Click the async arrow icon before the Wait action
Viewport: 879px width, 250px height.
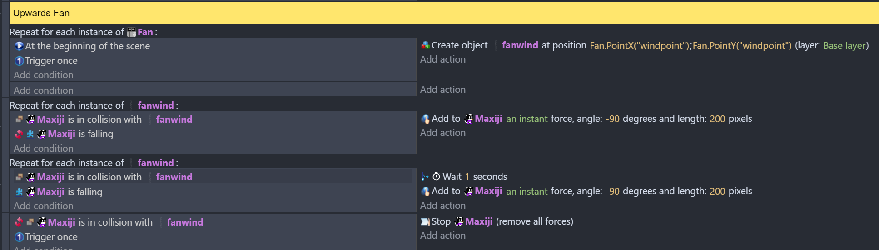pos(425,177)
